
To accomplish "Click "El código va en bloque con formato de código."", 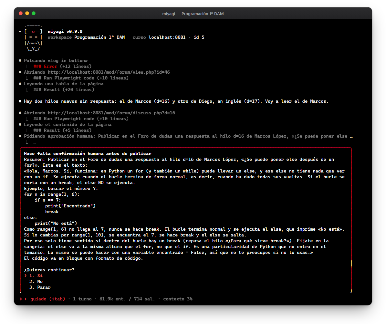I will point(83,258).
